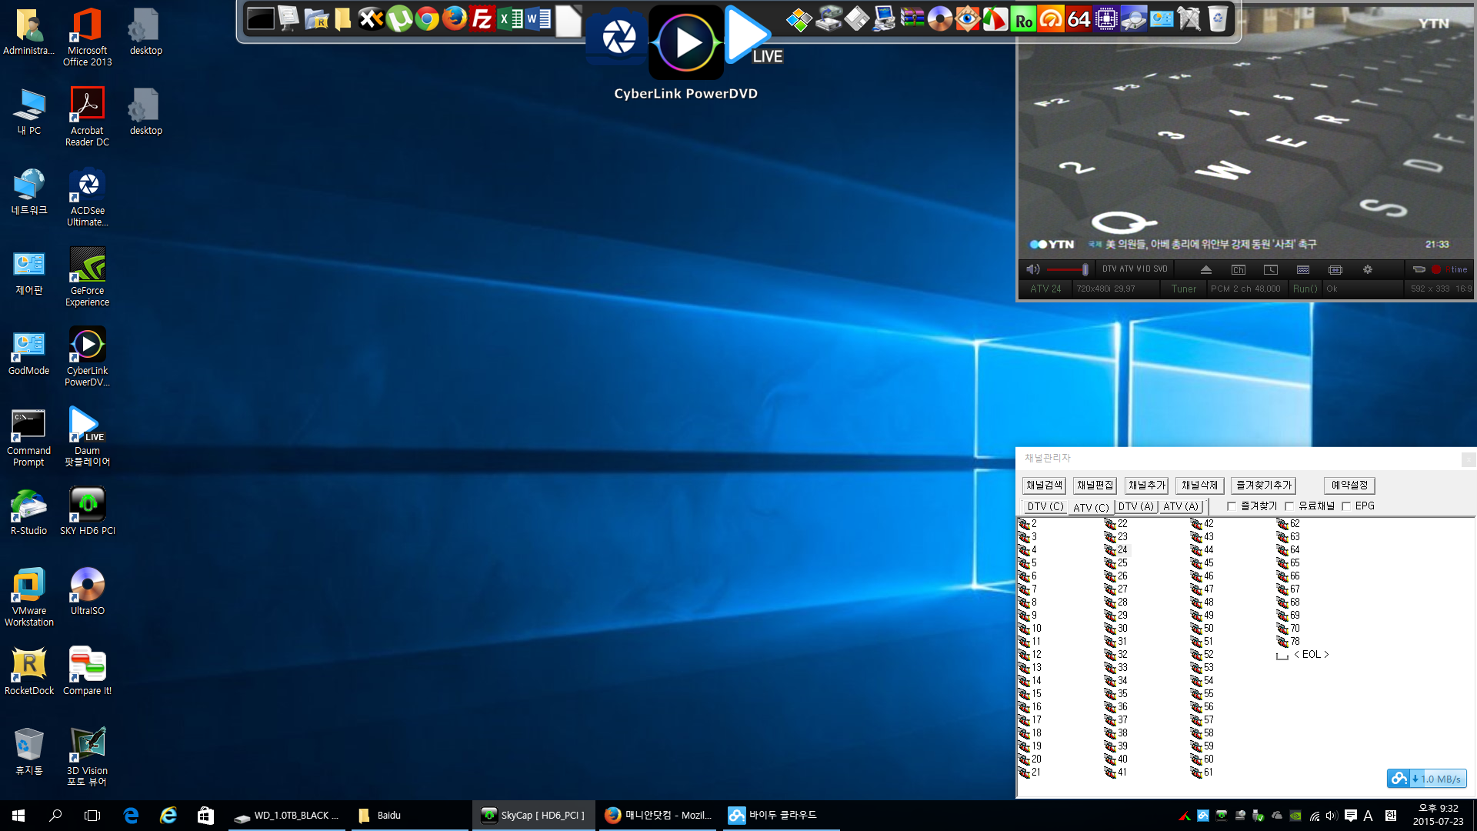Viewport: 1477px width, 831px height.
Task: Click the DTV ATV VID SVD source selector
Action: coord(1135,269)
